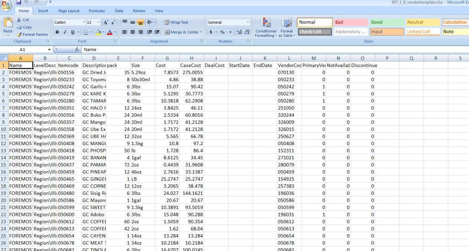Toggle underline formatting
This screenshot has height=251, width=469.
[x=72, y=32]
